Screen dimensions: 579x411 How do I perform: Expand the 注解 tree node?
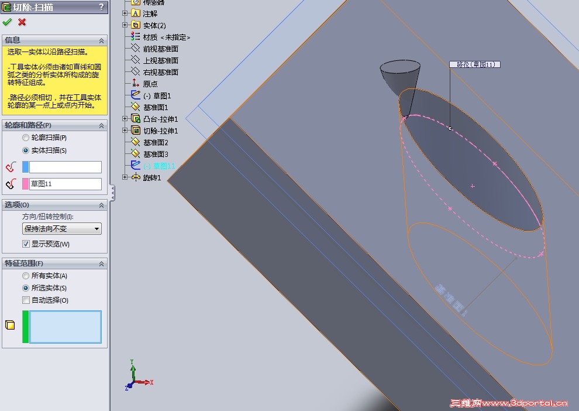click(x=125, y=13)
